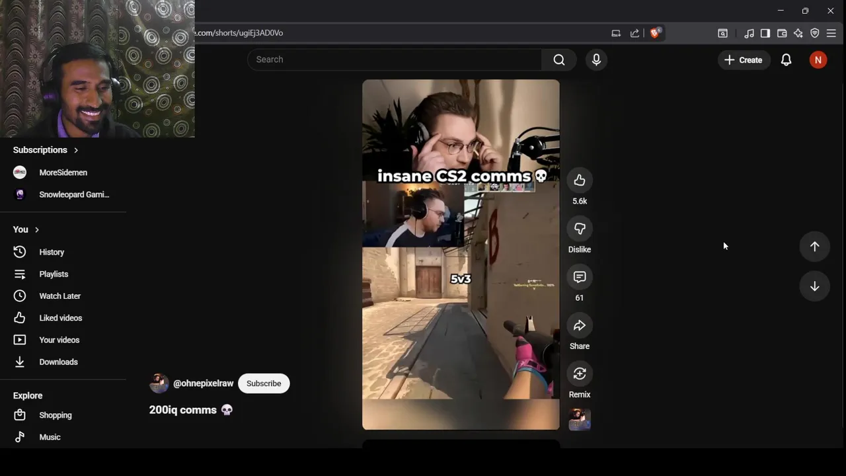The width and height of the screenshot is (846, 476).
Task: Click the 200iq comms video title
Action: 191,410
